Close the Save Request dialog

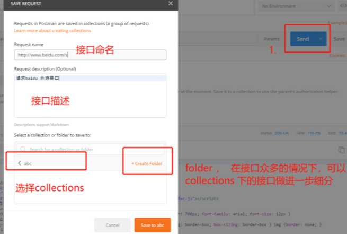pyautogui.click(x=171, y=3)
